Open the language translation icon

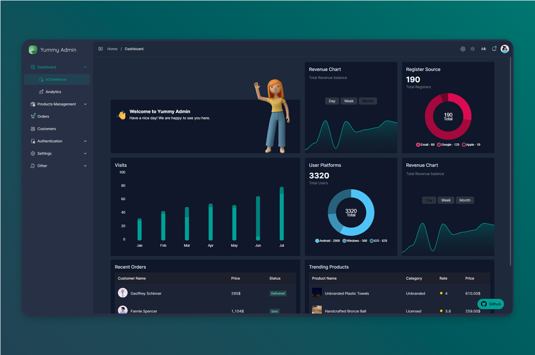[484, 49]
